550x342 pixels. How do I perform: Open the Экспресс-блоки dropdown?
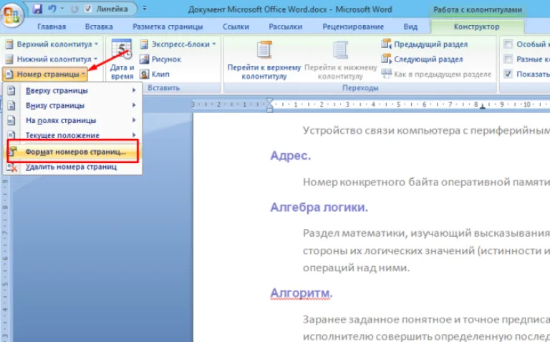coord(178,44)
